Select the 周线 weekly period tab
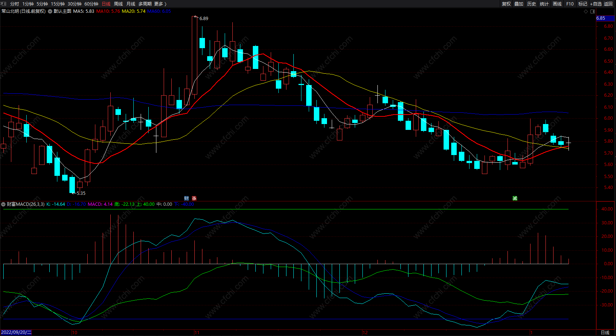This screenshot has height=336, width=616. (x=118, y=4)
